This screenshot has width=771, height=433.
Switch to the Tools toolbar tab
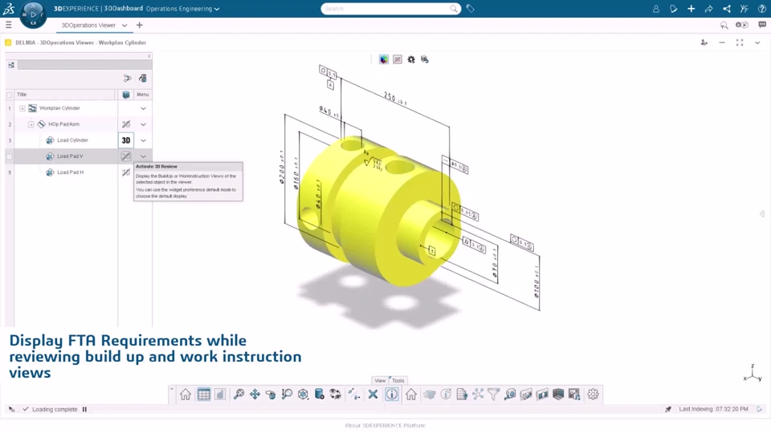click(x=398, y=380)
